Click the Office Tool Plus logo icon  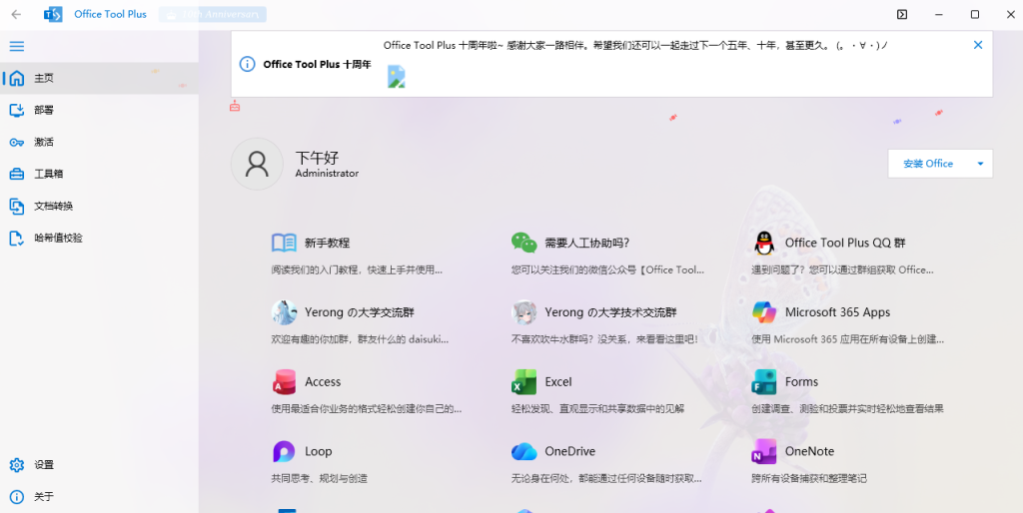coord(53,14)
